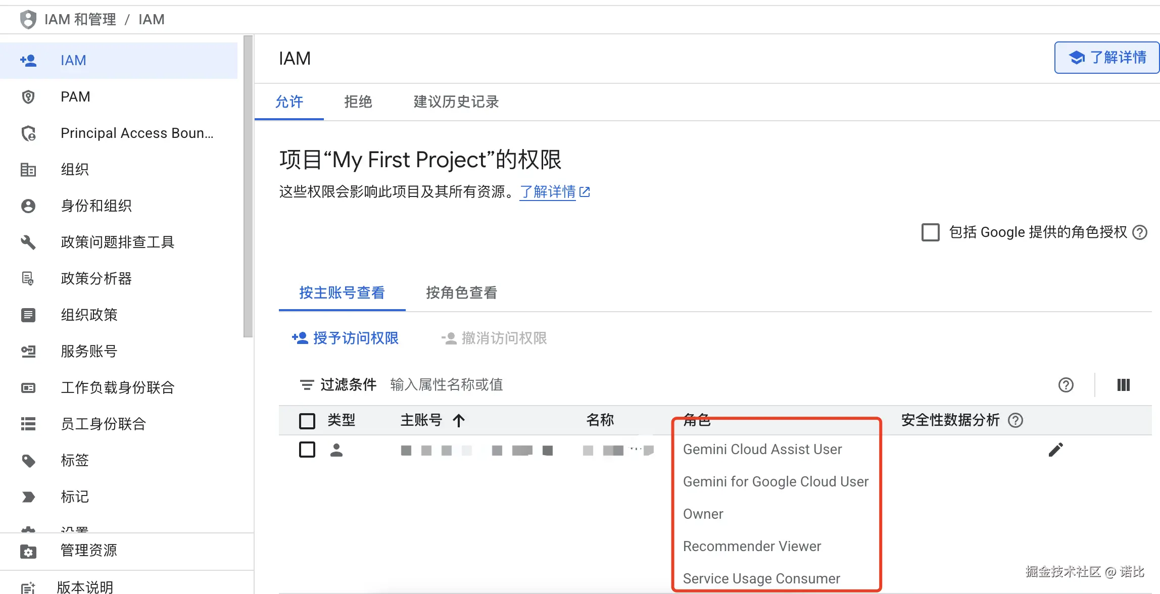Click the filter help question-mark icon

tap(1066, 385)
